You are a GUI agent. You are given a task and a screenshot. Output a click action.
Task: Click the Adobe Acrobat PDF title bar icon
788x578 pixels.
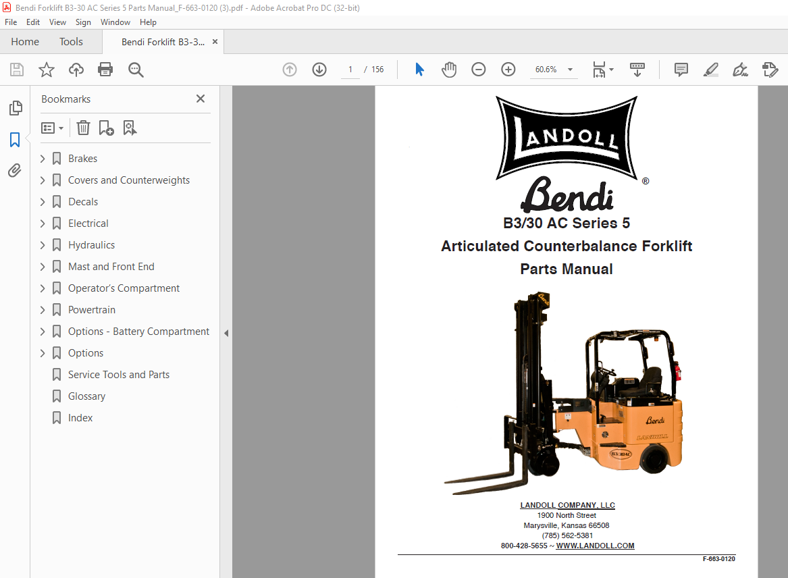click(x=7, y=7)
